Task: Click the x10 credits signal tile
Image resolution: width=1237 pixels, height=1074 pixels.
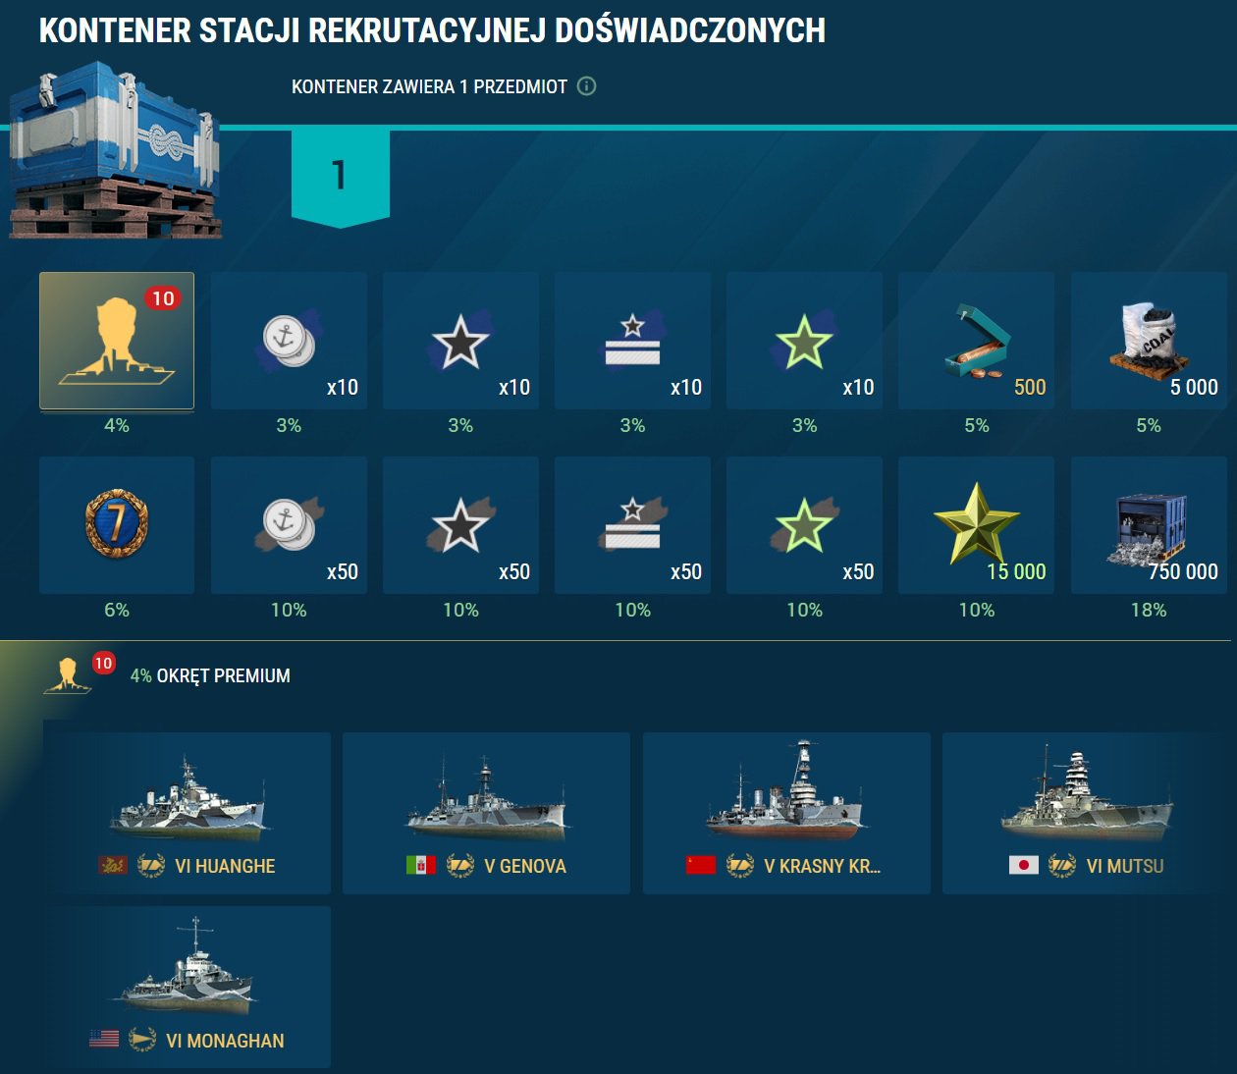Action: click(x=289, y=341)
